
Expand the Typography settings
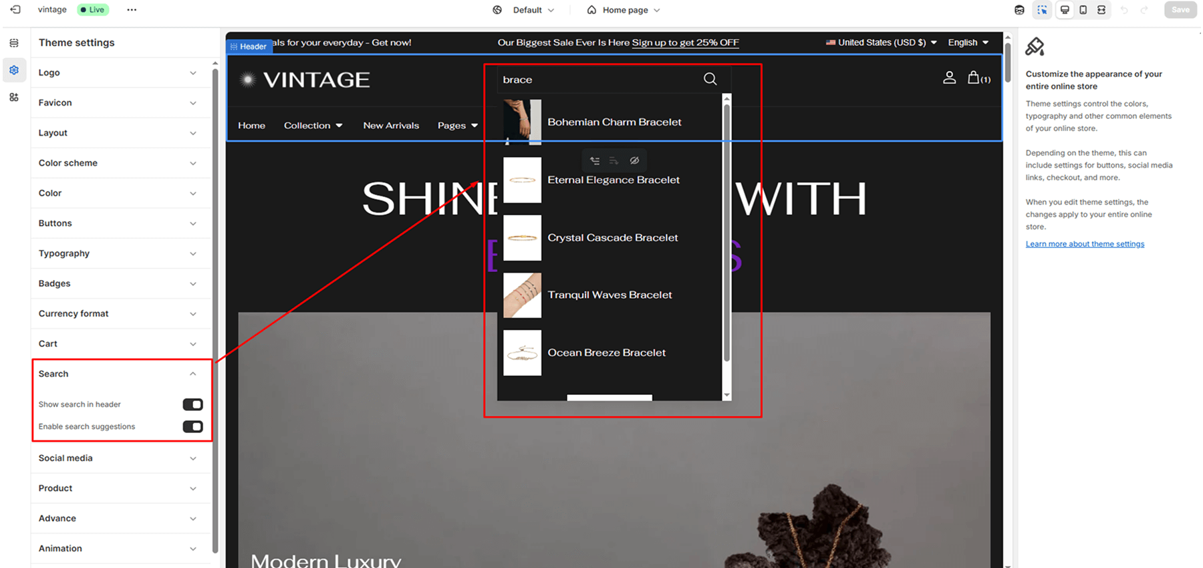120,253
